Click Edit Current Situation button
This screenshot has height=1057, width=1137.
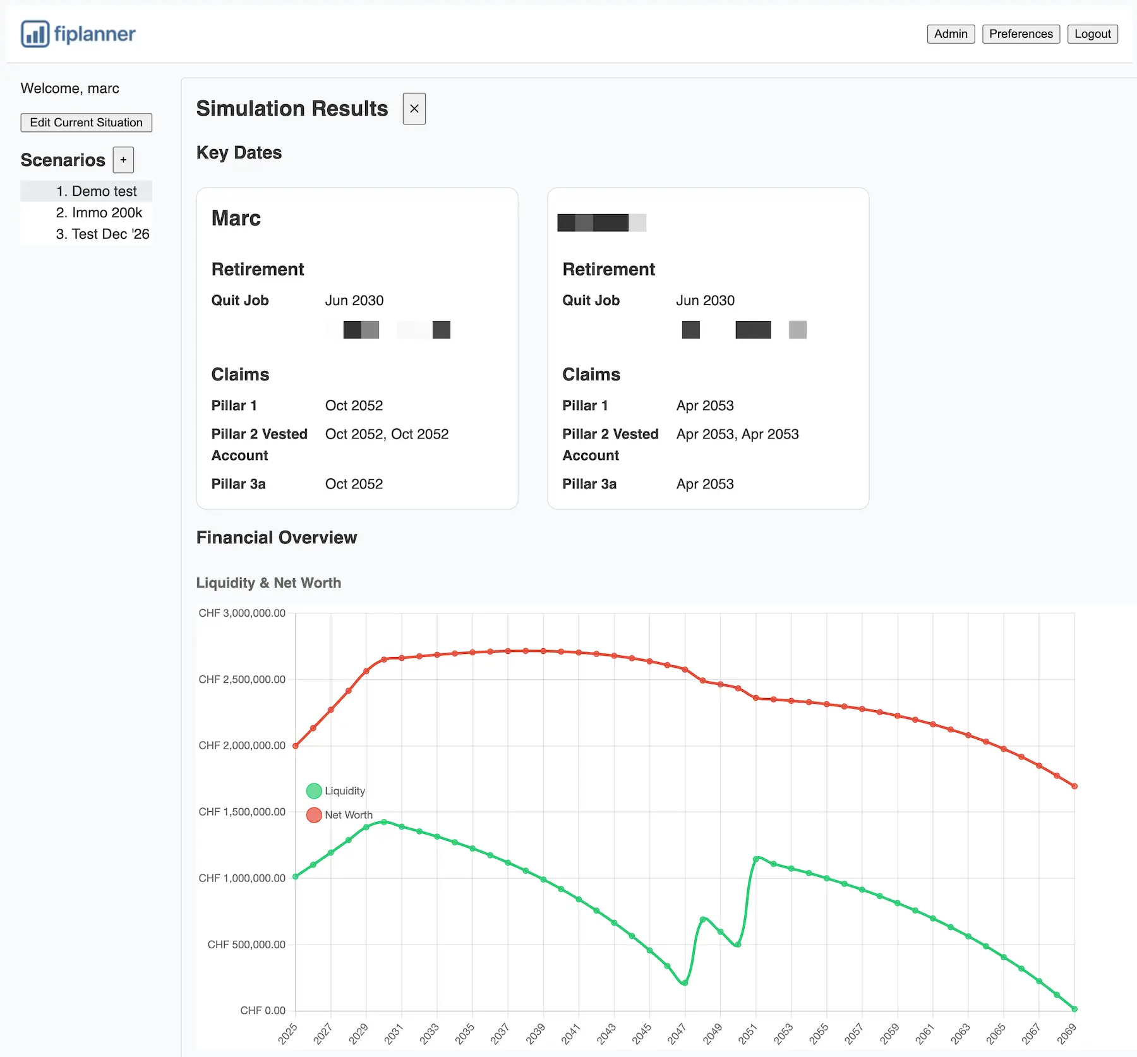pyautogui.click(x=86, y=123)
